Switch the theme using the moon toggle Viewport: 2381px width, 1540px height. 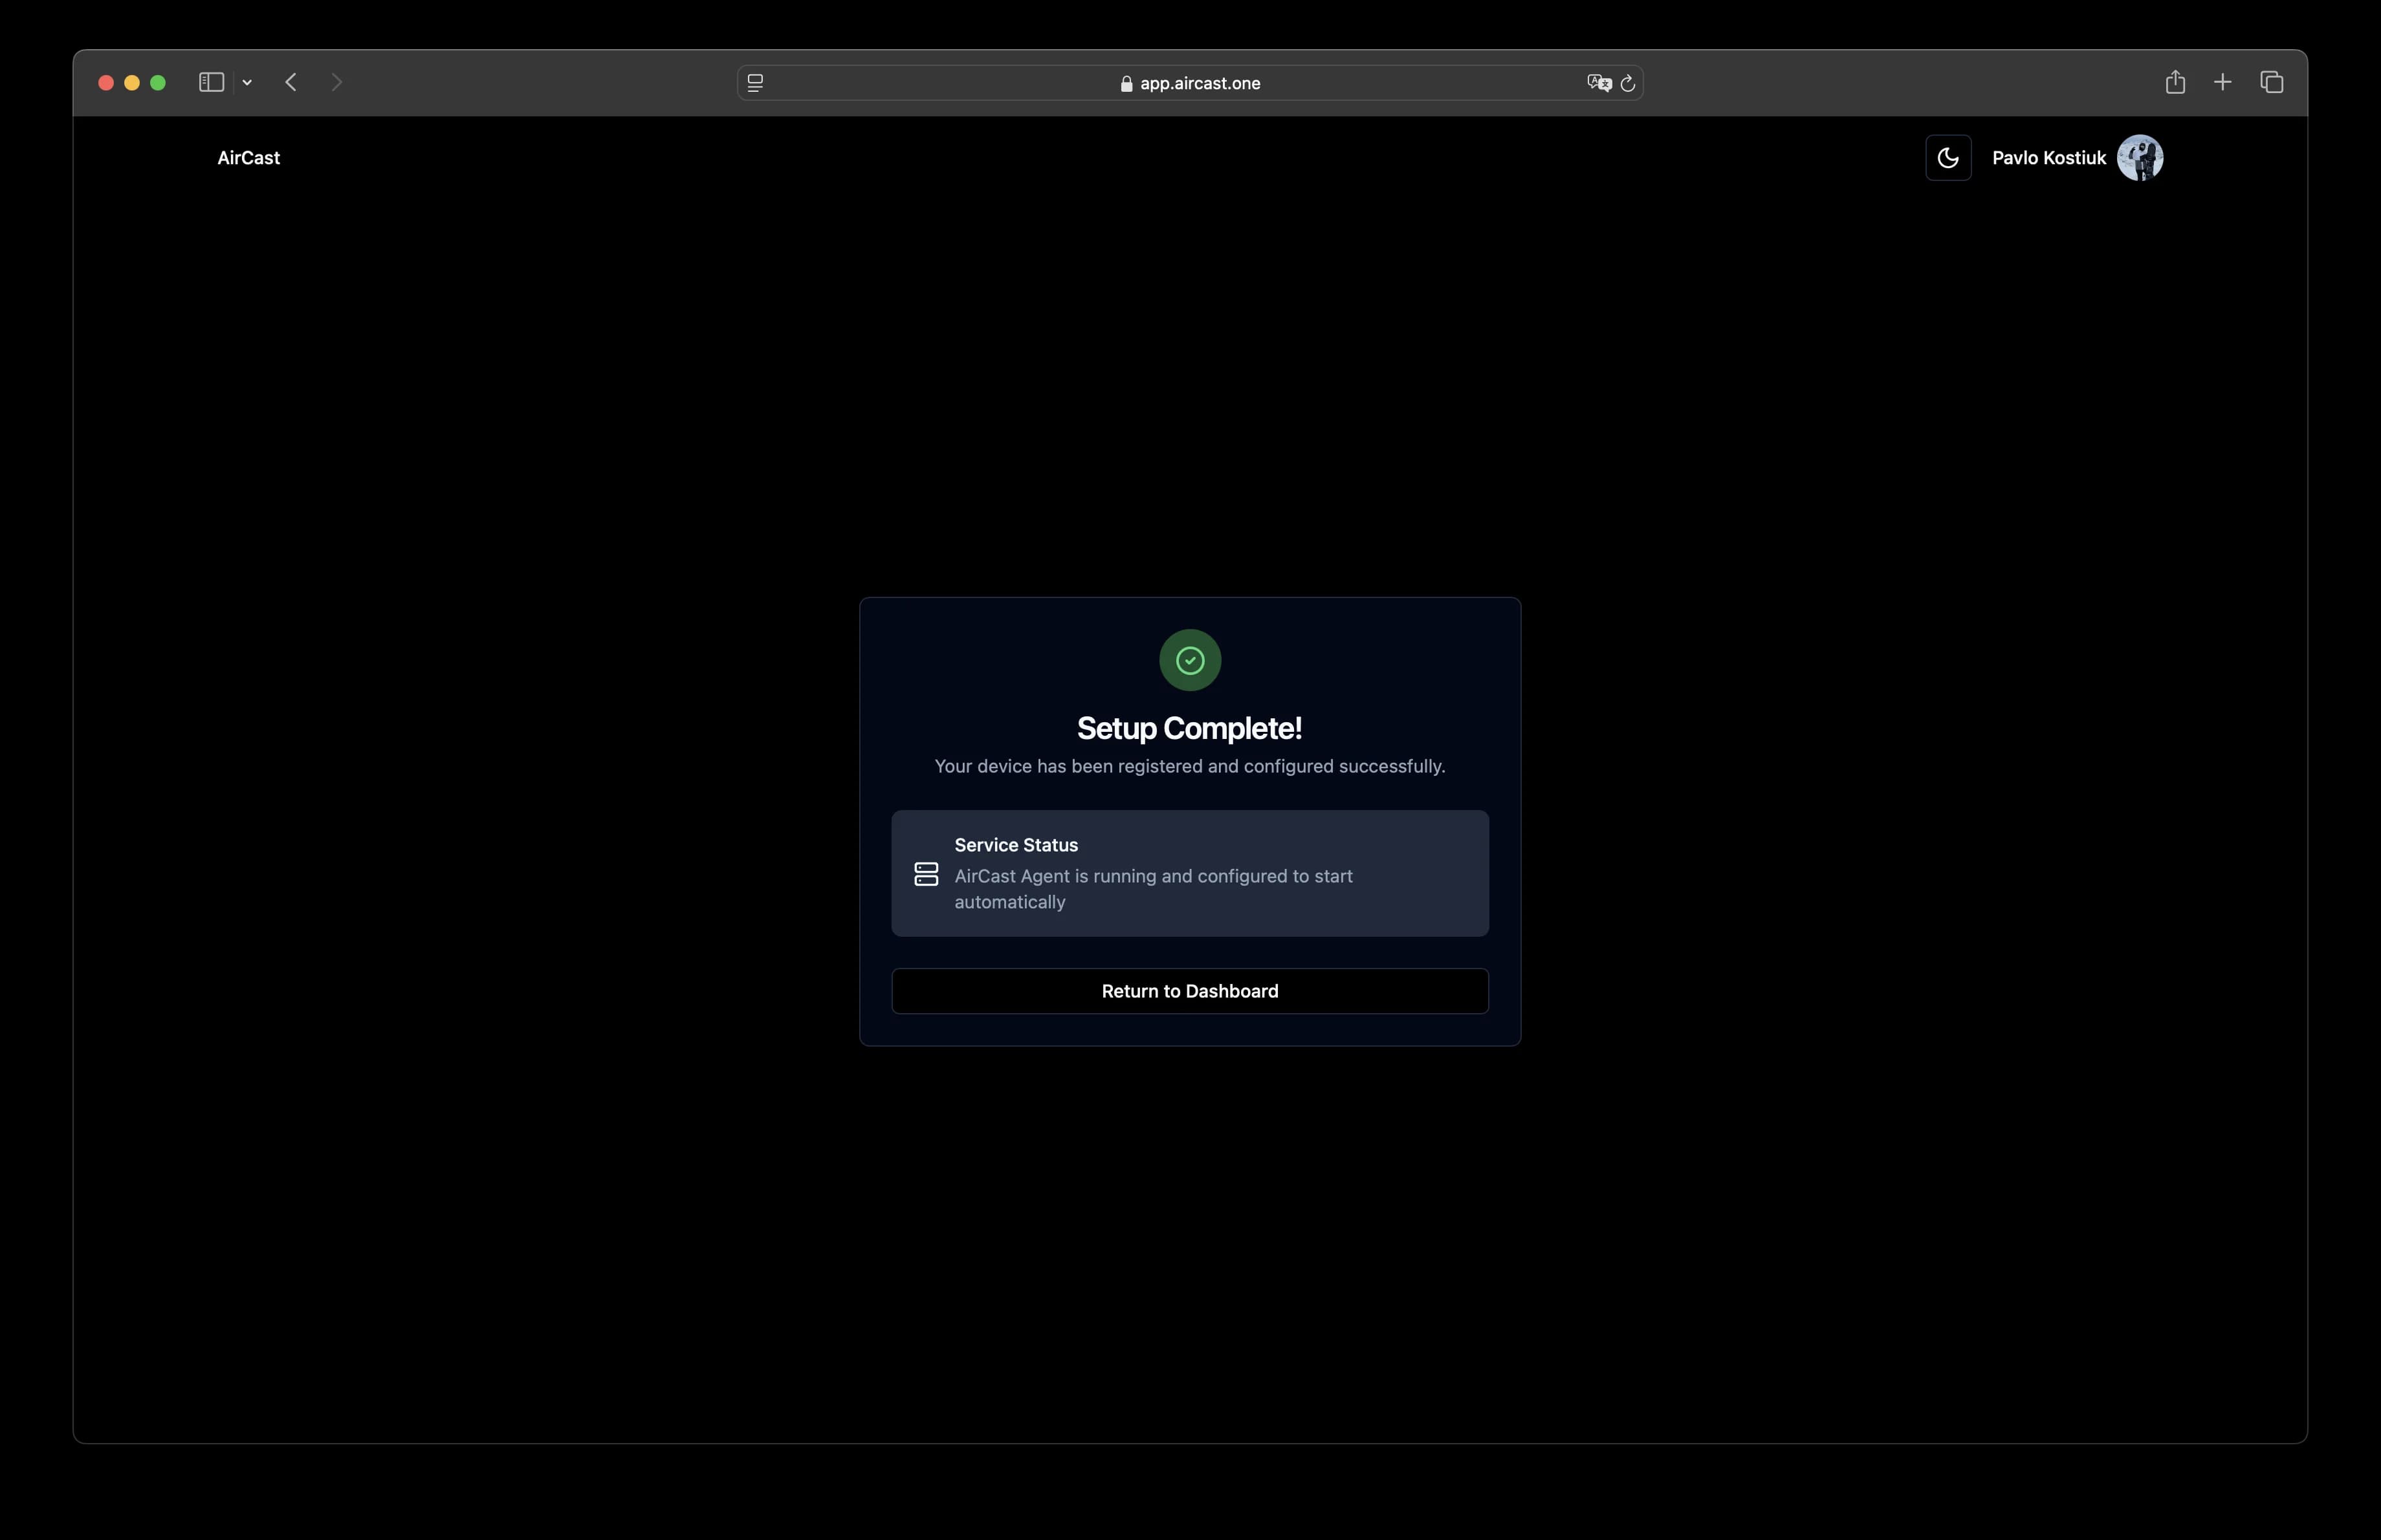point(1948,157)
